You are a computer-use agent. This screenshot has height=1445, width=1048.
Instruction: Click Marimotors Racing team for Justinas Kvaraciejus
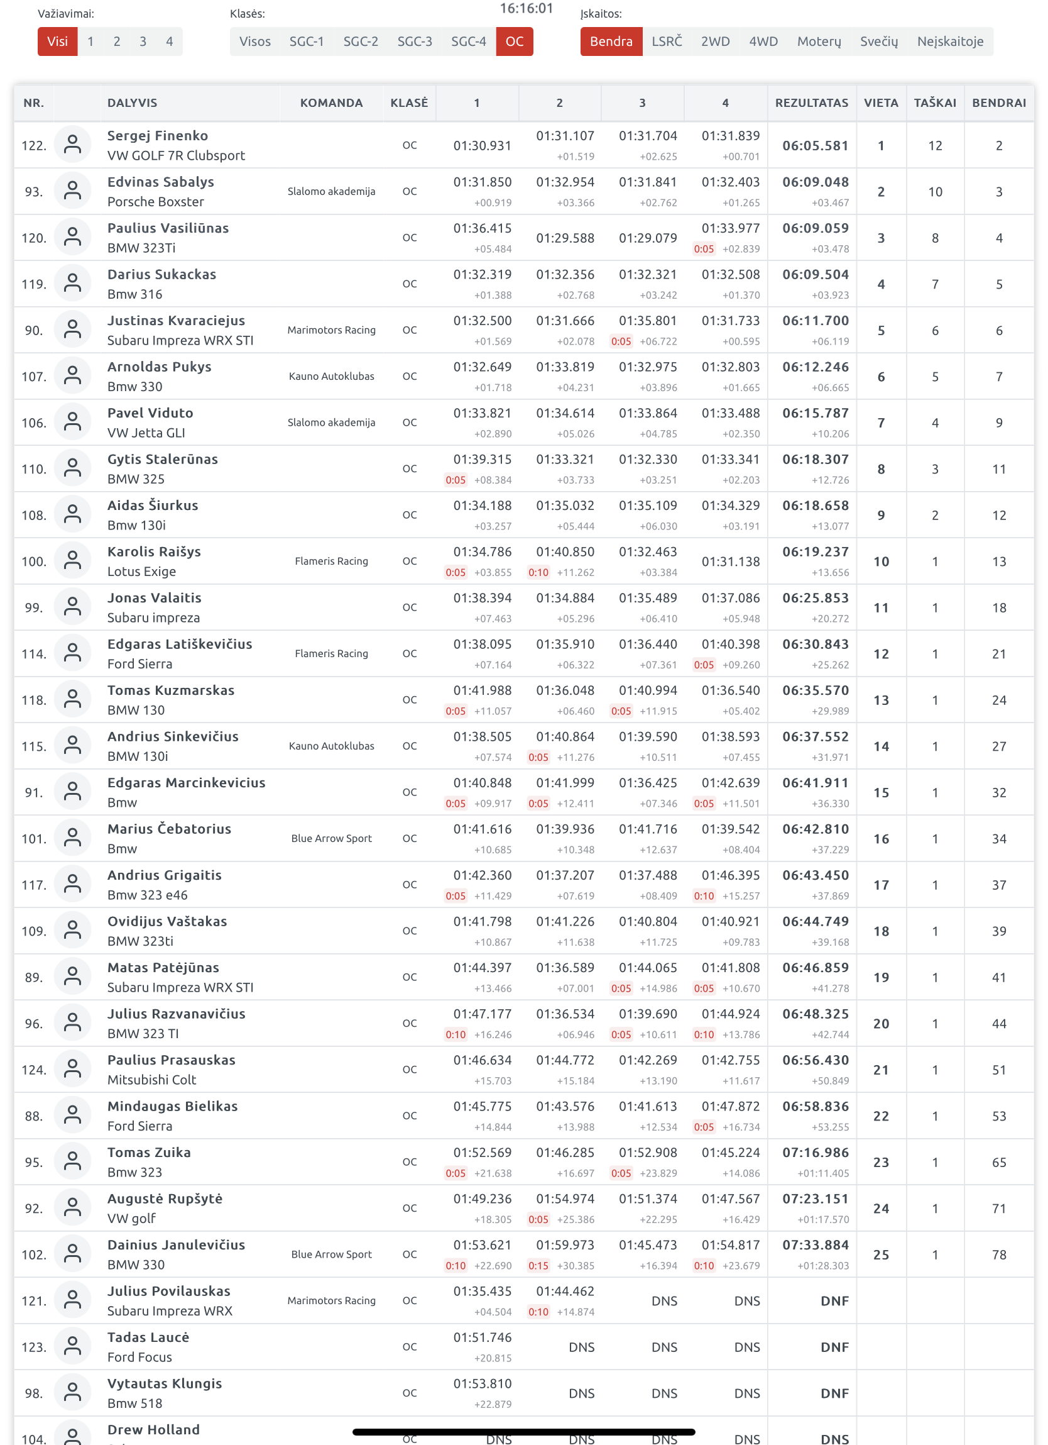tap(331, 330)
